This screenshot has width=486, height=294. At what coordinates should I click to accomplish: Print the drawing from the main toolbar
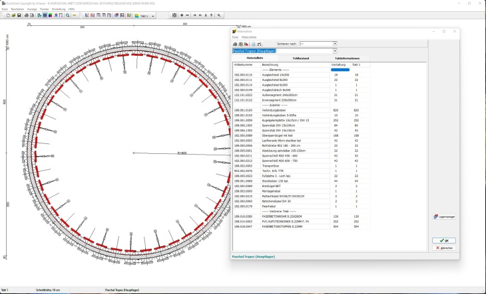pos(27,15)
